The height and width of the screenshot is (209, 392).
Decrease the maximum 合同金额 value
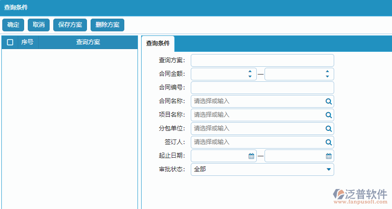click(x=327, y=77)
